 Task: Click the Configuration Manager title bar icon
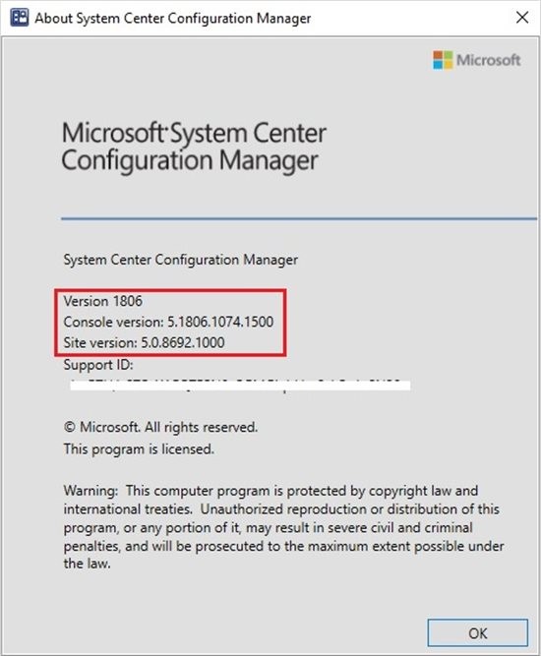coord(20,18)
